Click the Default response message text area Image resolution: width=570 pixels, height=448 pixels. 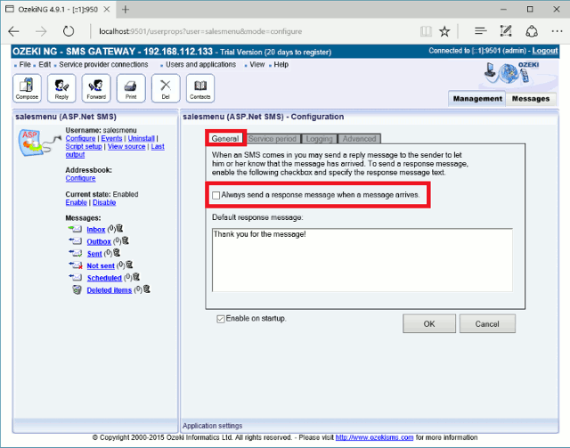[362, 260]
